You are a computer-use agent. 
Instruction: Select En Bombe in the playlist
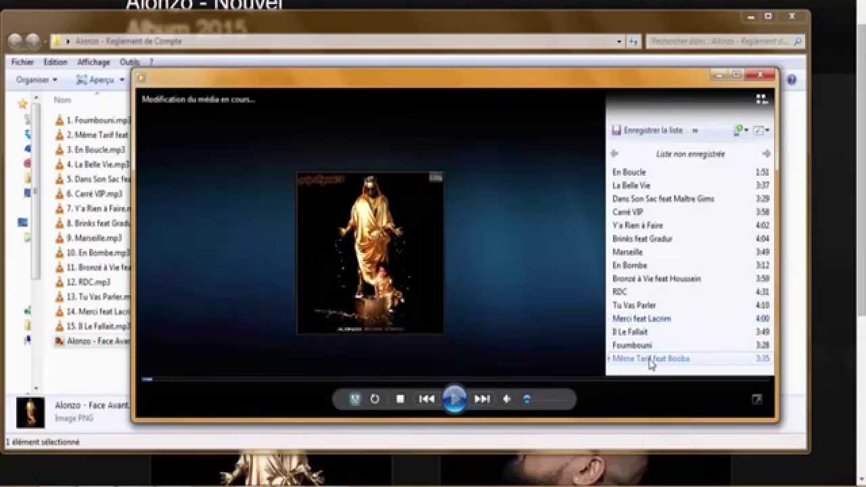click(690, 265)
